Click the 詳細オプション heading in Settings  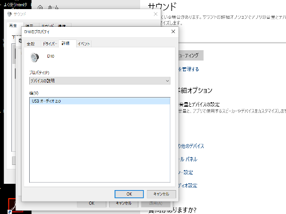click(x=195, y=91)
